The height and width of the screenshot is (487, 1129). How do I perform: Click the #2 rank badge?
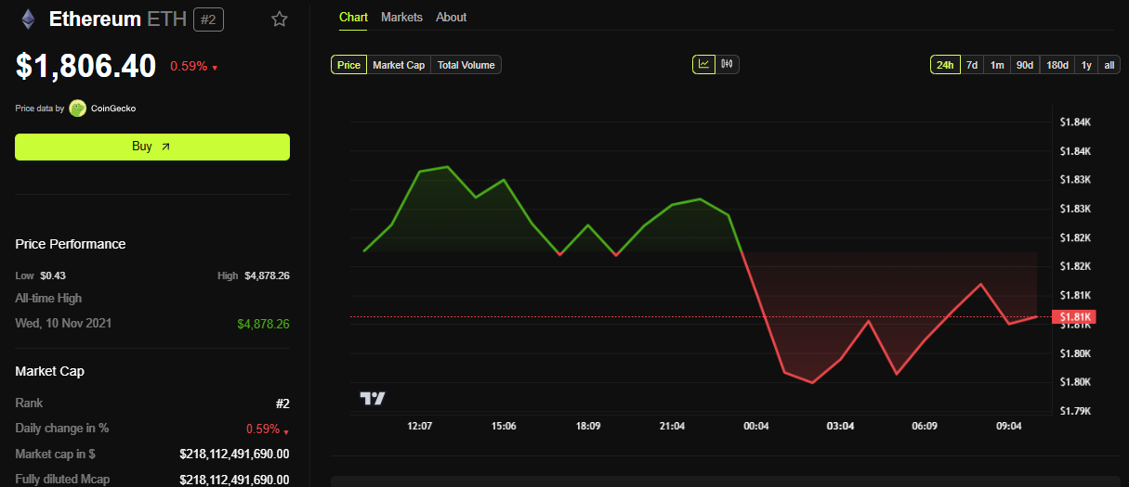click(208, 19)
